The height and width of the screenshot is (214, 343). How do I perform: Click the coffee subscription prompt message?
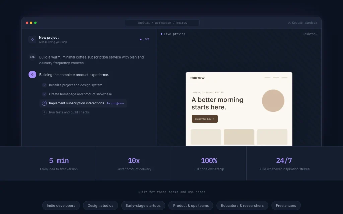91,60
